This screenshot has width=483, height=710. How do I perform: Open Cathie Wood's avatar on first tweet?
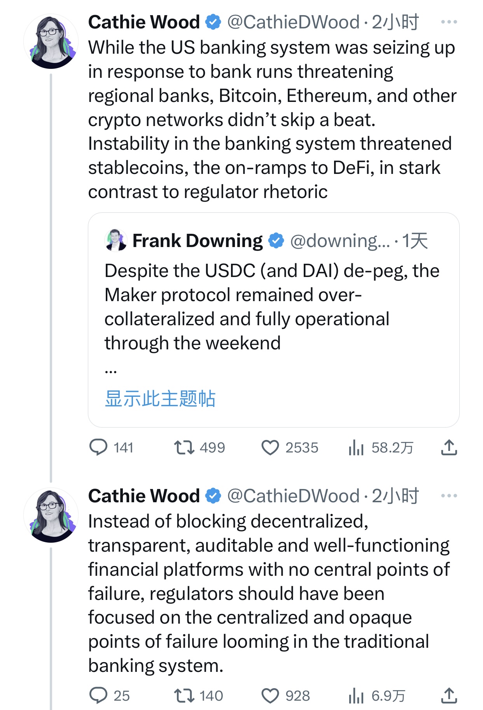51,42
